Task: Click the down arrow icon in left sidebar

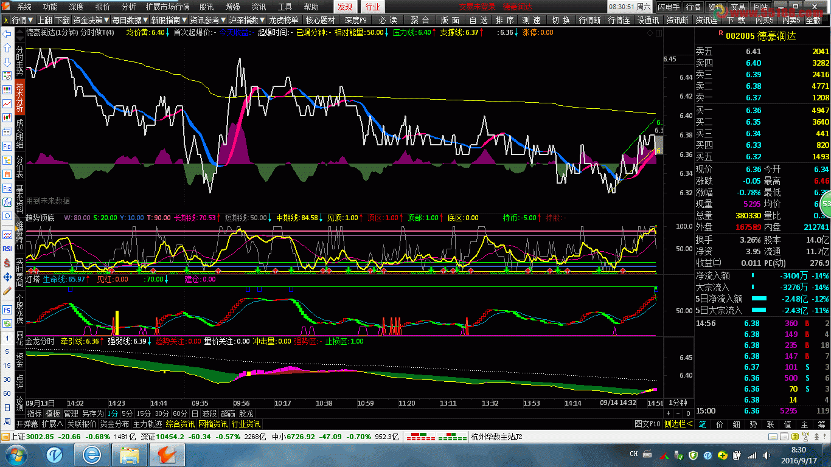Action: point(7,62)
